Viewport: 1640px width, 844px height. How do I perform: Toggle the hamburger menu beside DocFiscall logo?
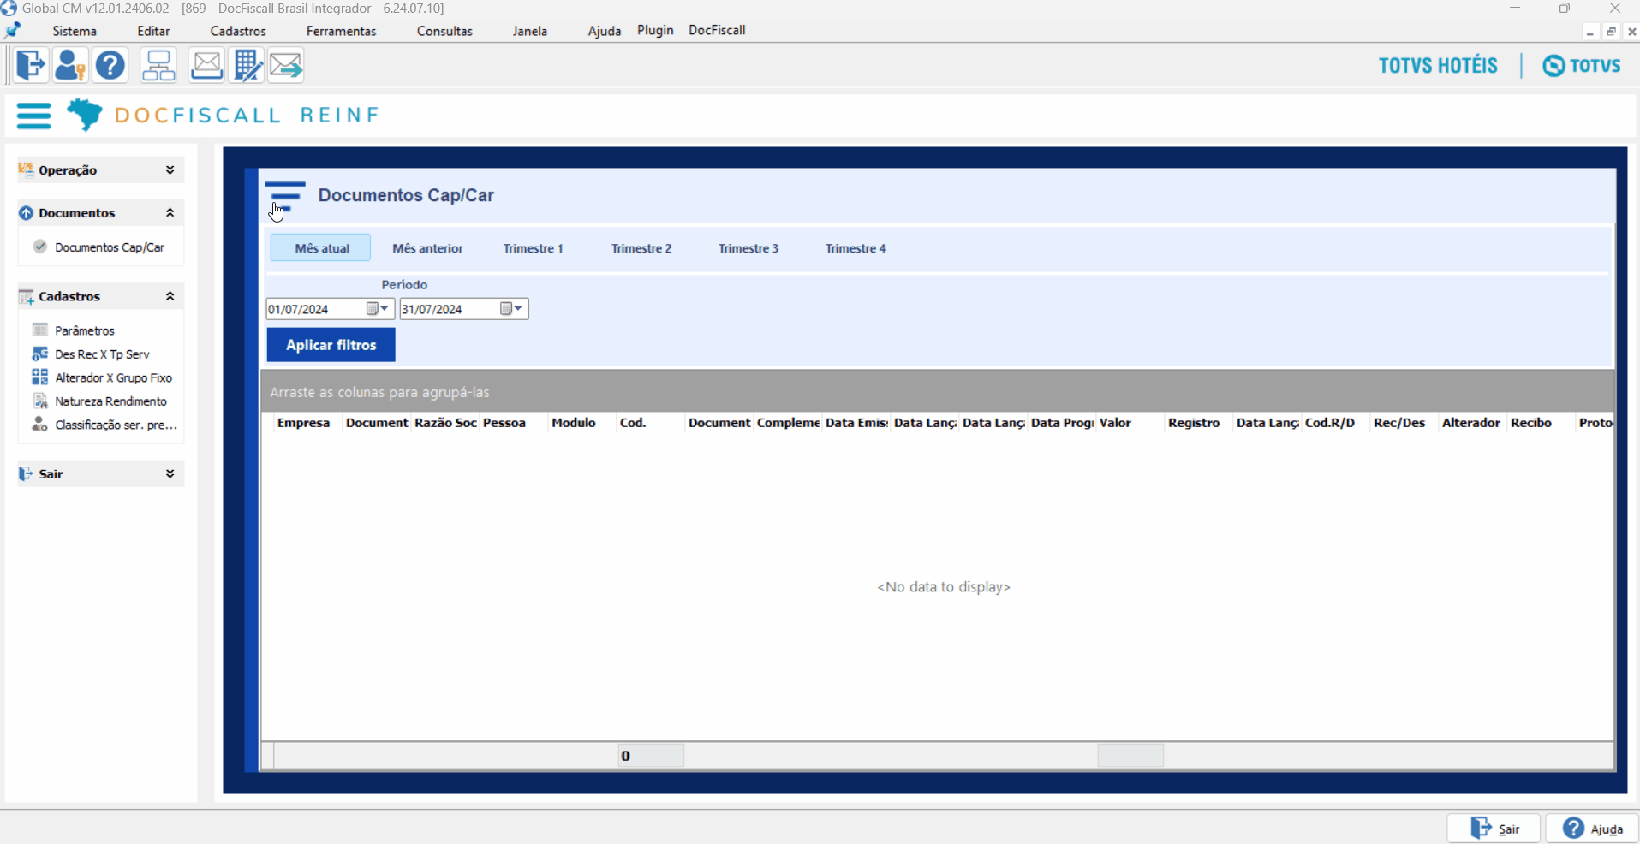34,115
